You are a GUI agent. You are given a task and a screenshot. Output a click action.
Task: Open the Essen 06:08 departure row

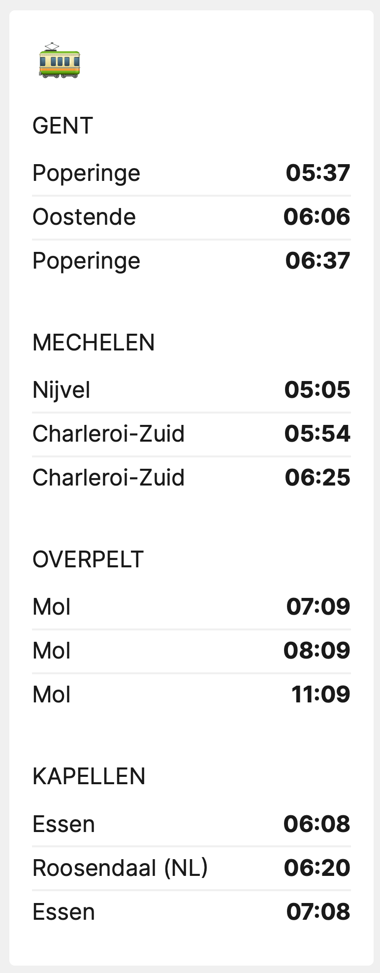coord(191,824)
